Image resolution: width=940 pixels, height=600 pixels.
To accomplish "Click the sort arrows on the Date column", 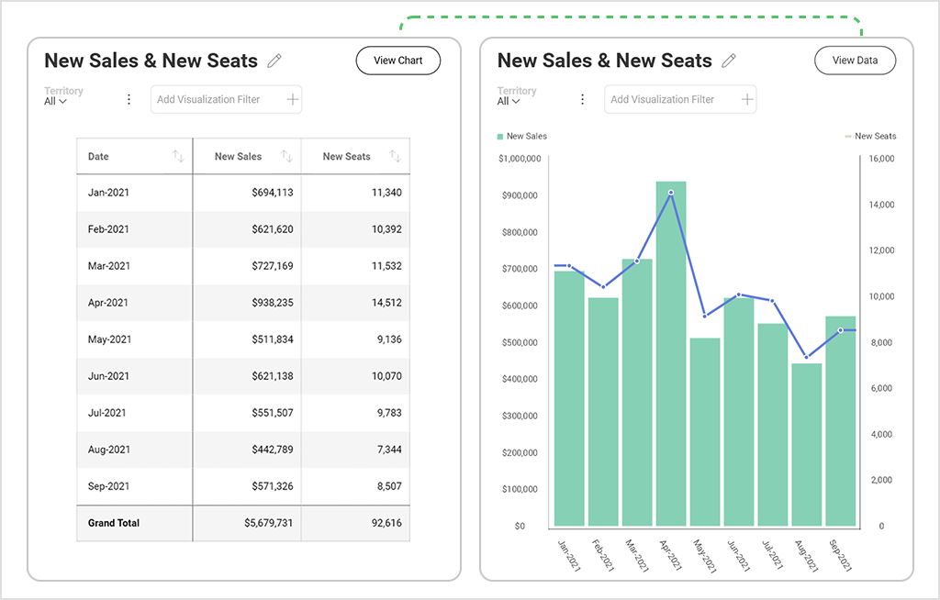I will [x=178, y=156].
